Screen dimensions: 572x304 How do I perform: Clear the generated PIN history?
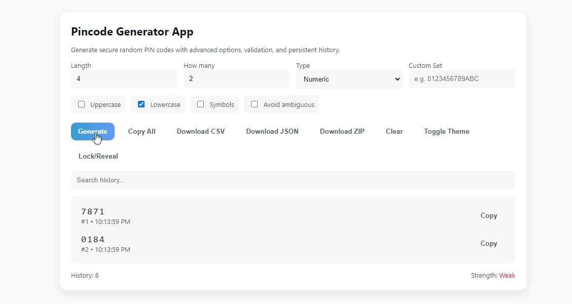[x=394, y=131]
